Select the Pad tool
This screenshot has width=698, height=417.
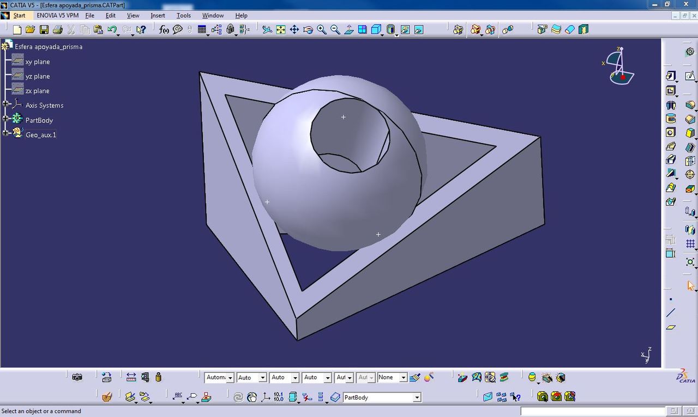(x=671, y=76)
